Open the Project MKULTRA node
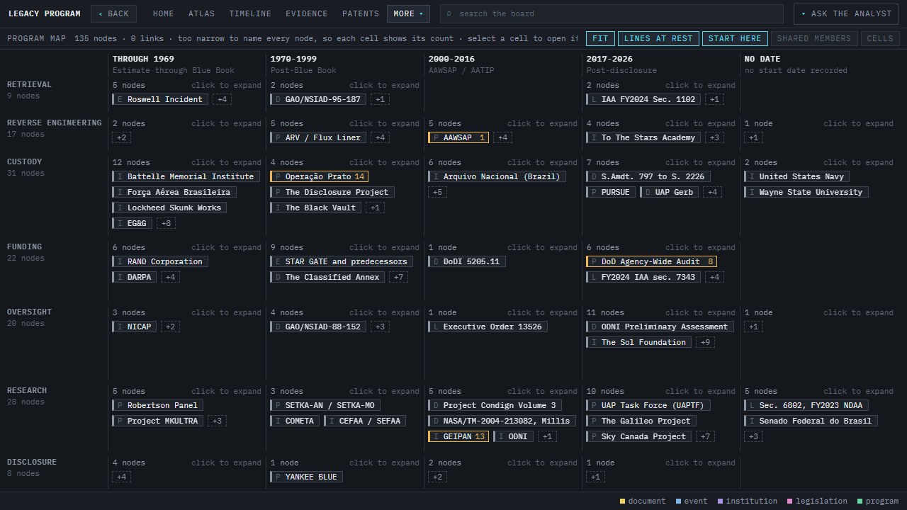Screen dimensions: 907x510 coord(157,421)
